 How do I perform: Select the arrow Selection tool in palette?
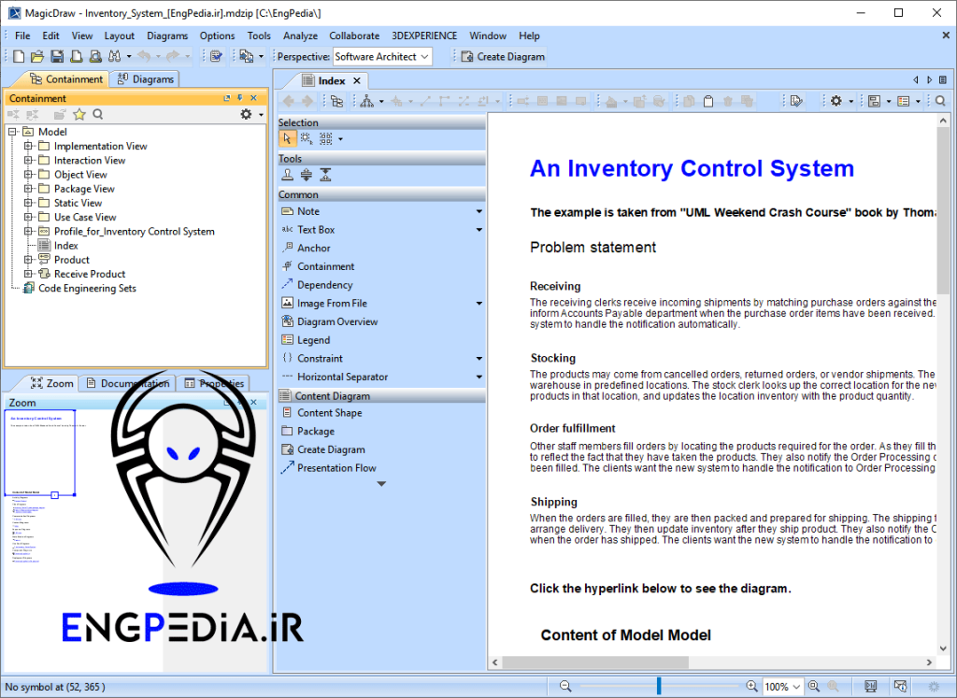tap(288, 138)
